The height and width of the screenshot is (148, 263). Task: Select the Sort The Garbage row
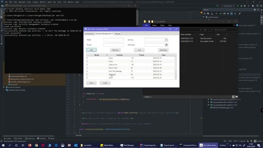131,71
